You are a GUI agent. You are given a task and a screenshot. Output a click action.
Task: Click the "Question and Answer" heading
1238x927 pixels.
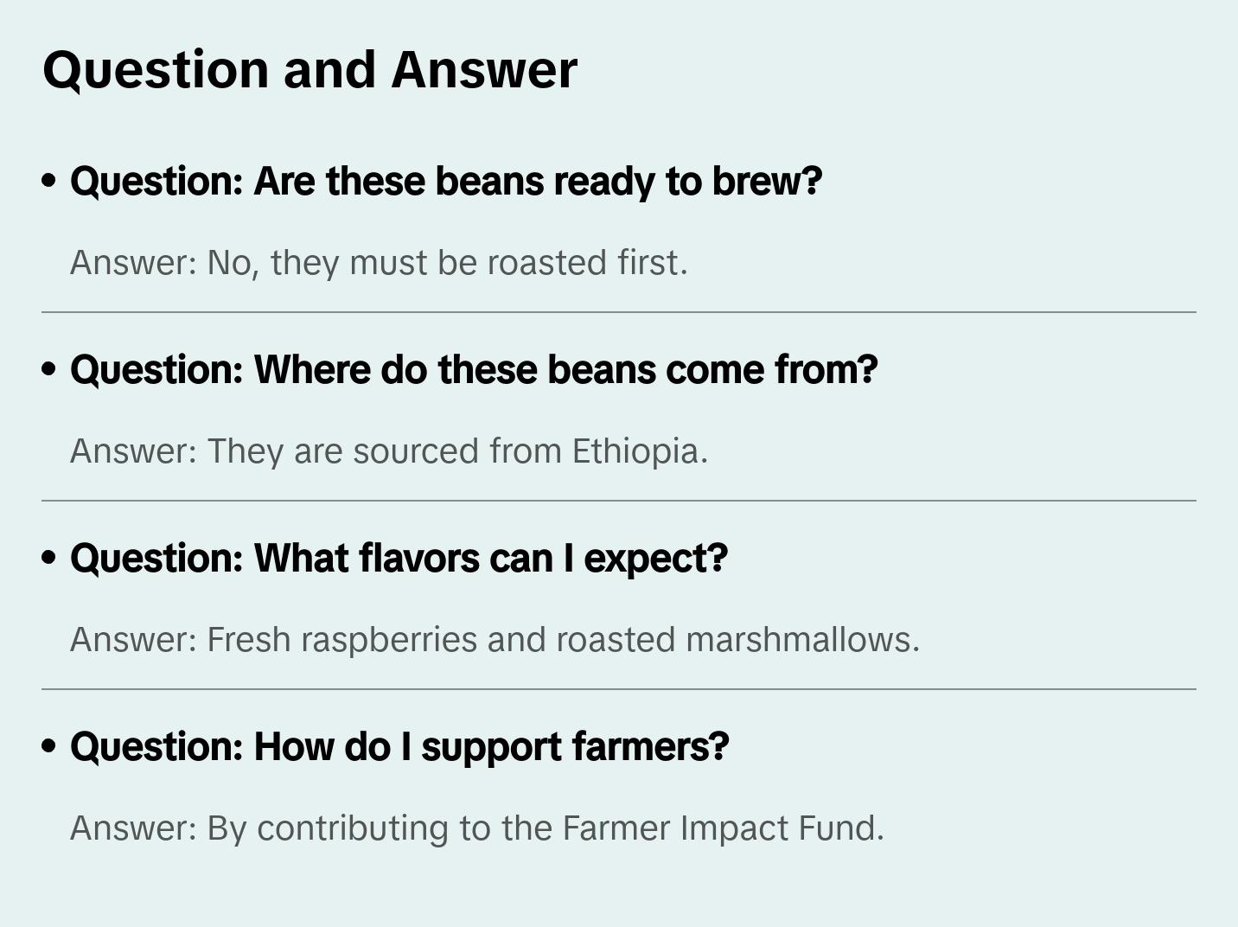(x=309, y=69)
